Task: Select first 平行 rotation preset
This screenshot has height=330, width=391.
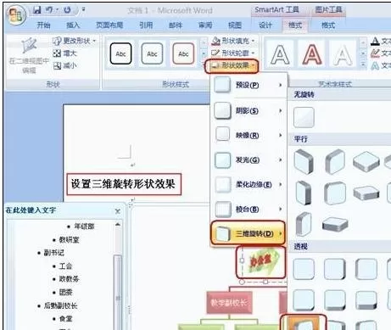Action: 304,162
